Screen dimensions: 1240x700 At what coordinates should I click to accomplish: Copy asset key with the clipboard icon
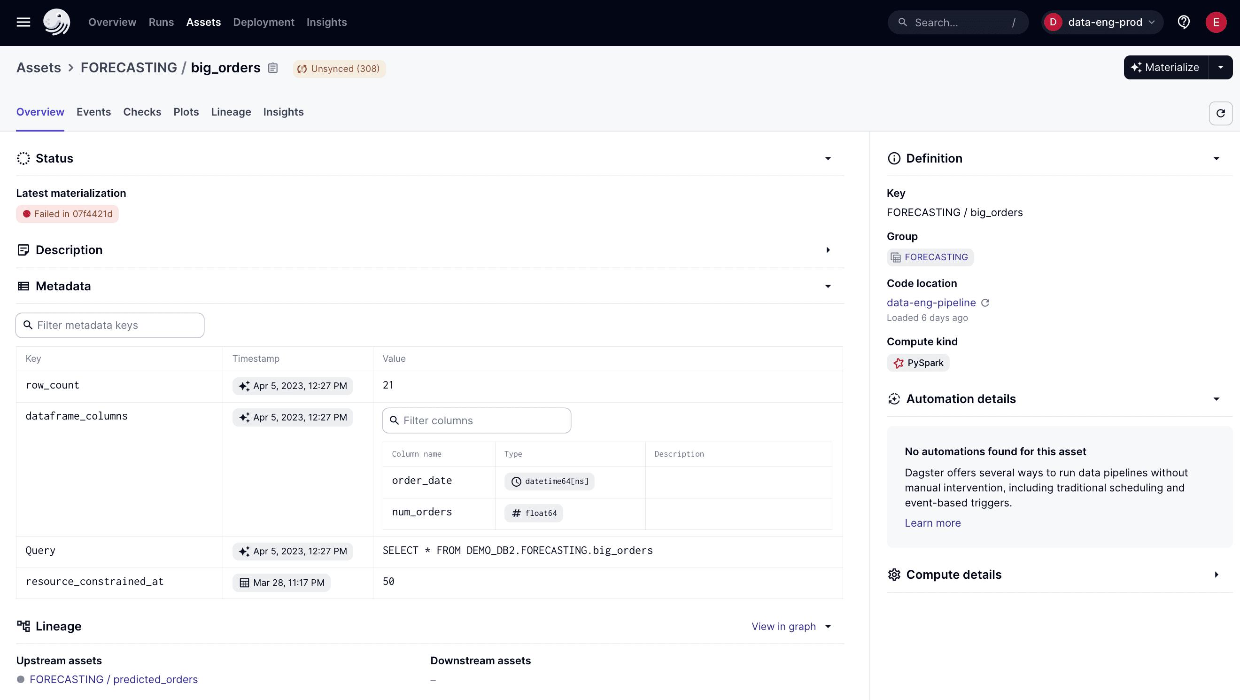273,68
